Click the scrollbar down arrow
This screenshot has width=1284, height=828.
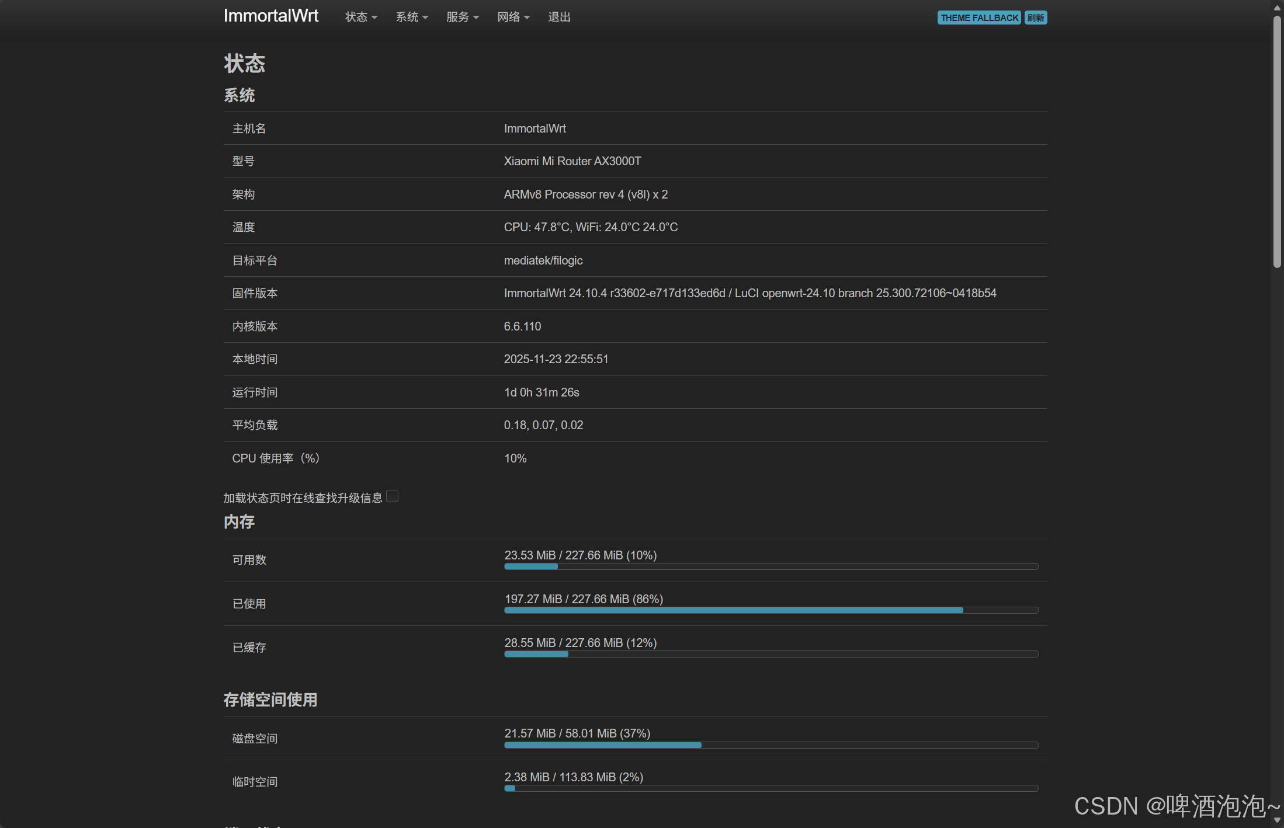[1277, 820]
